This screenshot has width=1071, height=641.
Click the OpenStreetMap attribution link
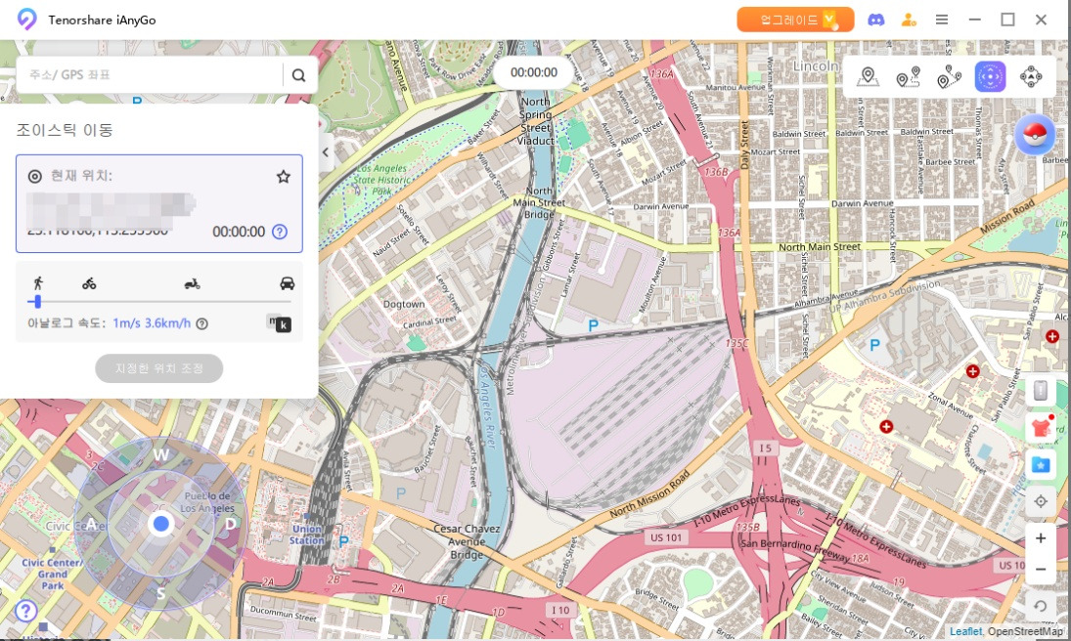[x=1025, y=632]
